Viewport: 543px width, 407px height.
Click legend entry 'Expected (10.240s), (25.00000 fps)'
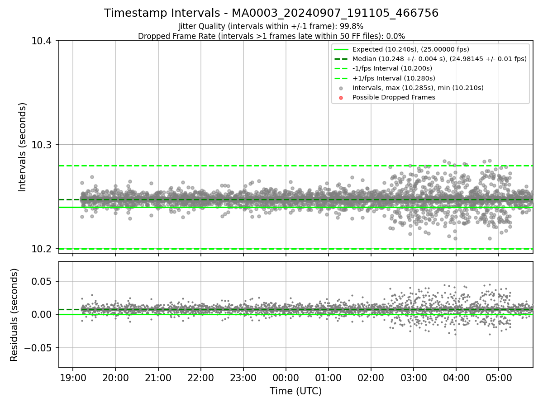coord(410,49)
